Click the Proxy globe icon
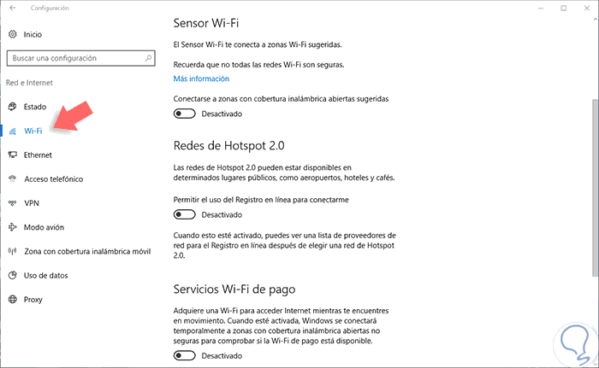Screen dimensions: 599x368 click(12, 300)
